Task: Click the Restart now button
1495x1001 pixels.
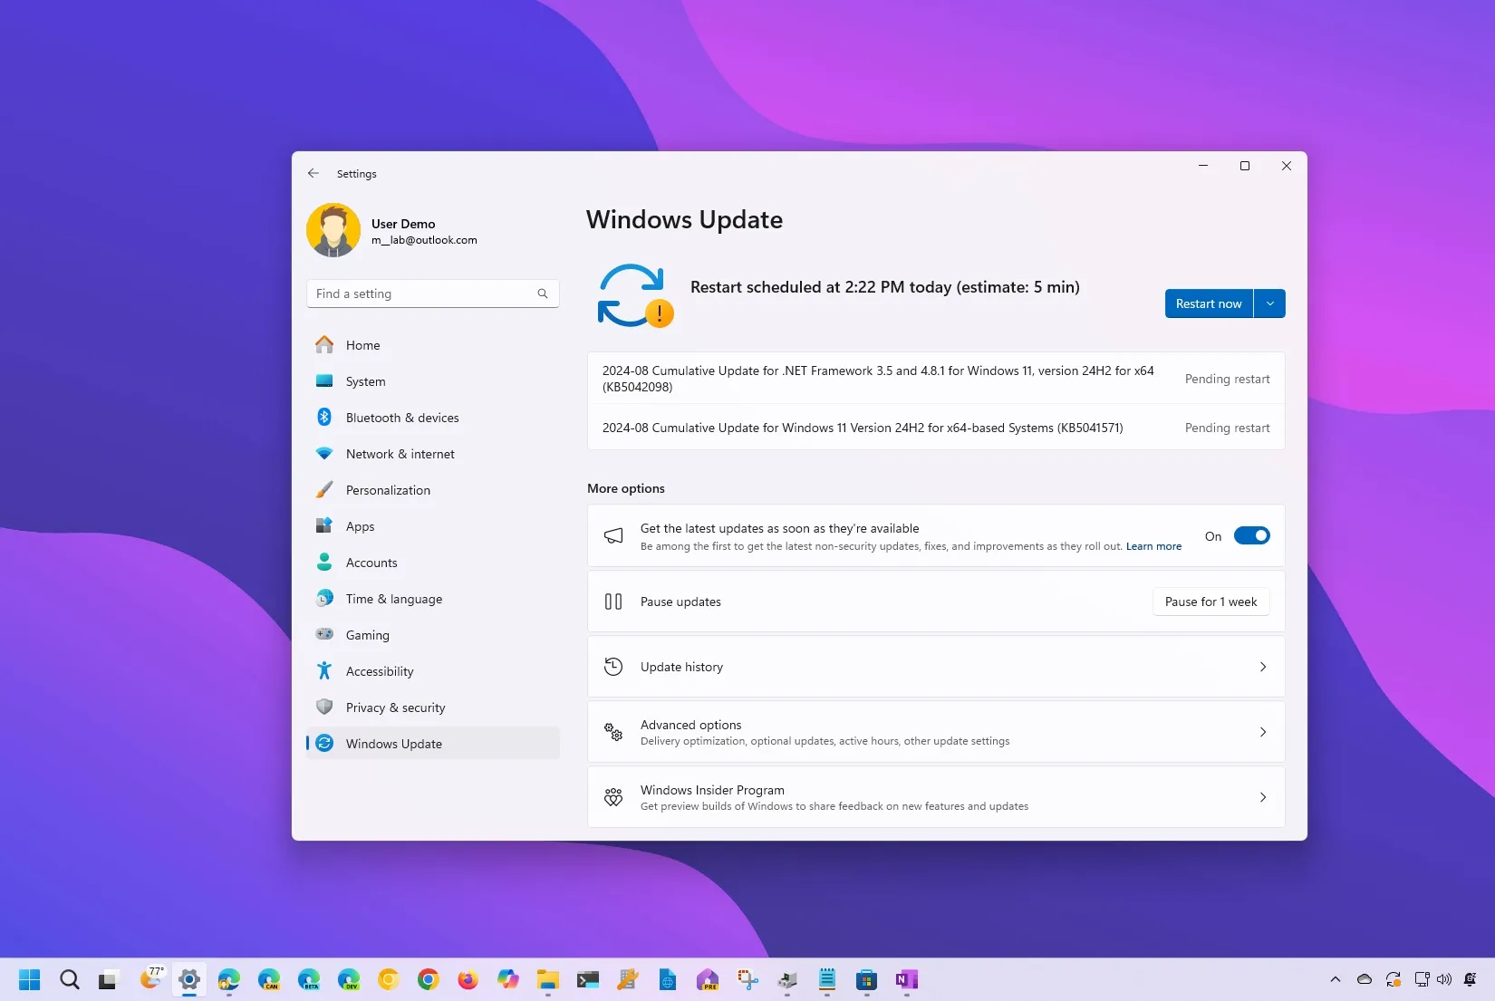Action: (1209, 303)
